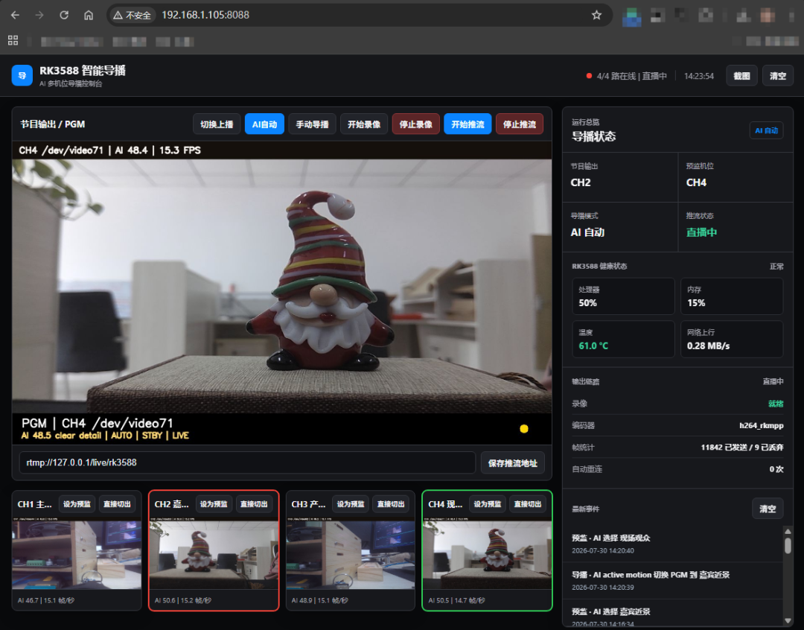Set CH3 as preview with 设为预监
The image size is (804, 630).
(x=351, y=504)
